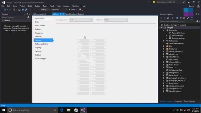The image size is (201, 113).
Task: Open Windows Store from taskbar
Action: click(76, 110)
